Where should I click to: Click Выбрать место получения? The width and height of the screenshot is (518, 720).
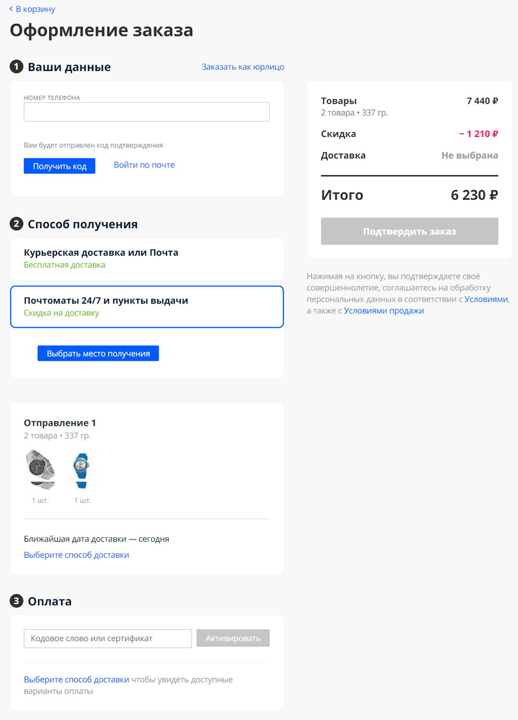click(x=98, y=353)
